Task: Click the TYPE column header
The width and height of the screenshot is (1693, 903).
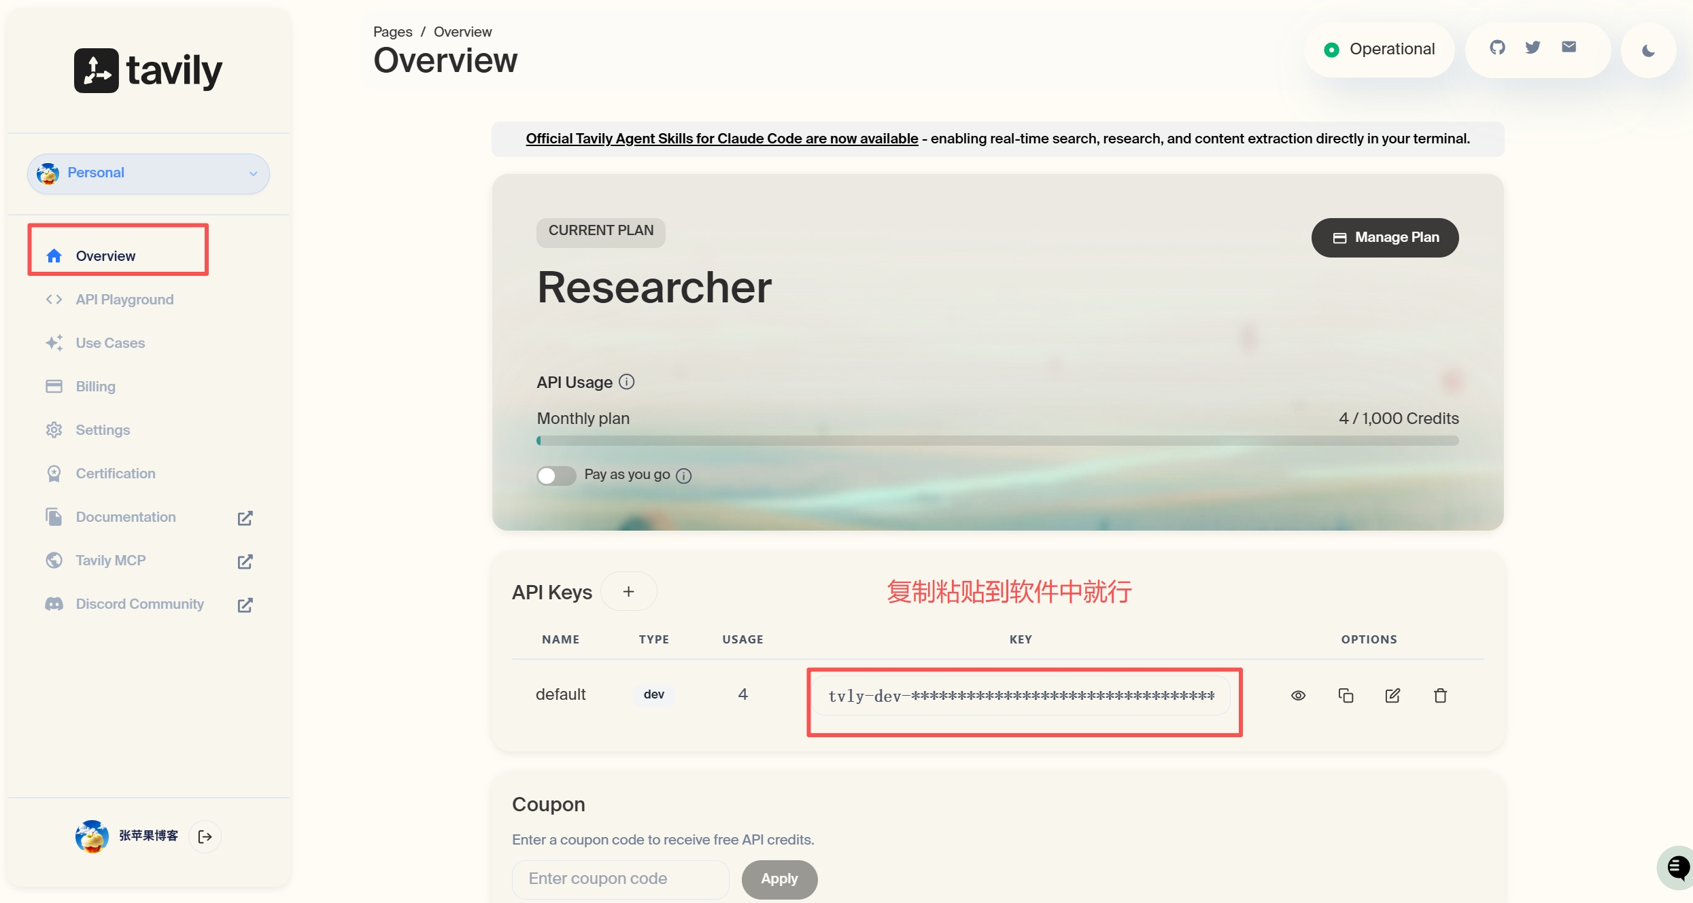Action: pyautogui.click(x=653, y=639)
